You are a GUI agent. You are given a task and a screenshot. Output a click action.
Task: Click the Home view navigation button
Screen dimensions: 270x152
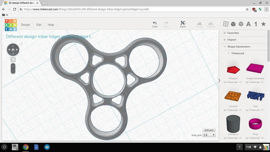point(13,50)
